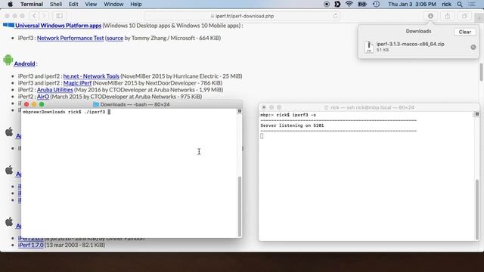Viewport: 484px width, 272px height.
Task: Open Spotlight search
Action: pyautogui.click(x=460, y=4)
